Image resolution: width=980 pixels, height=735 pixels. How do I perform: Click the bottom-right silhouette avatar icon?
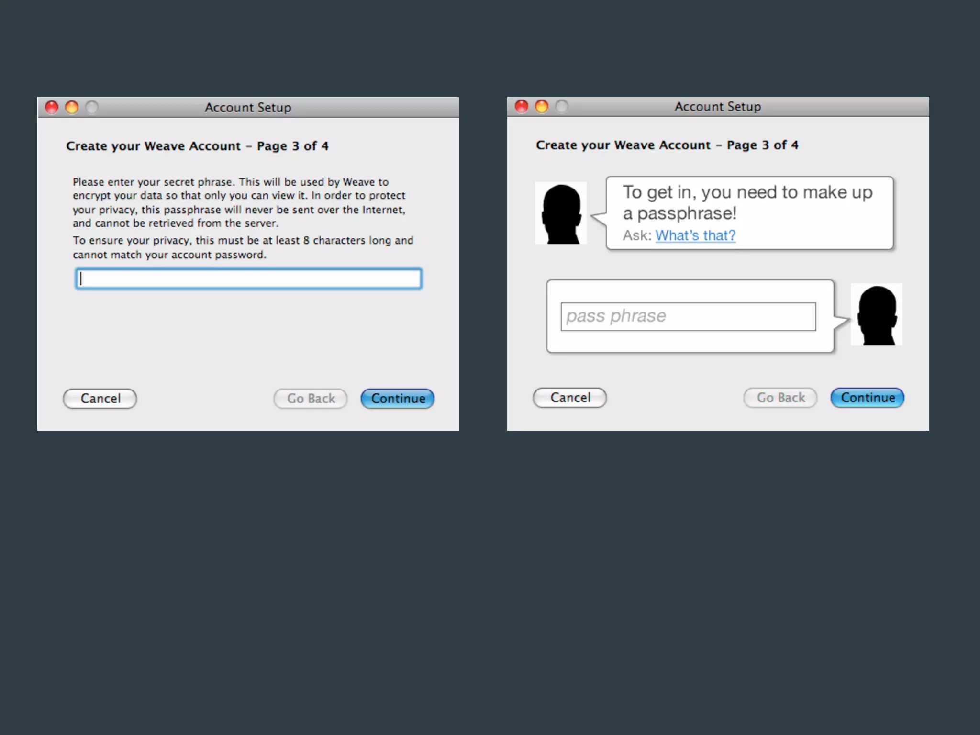coord(876,314)
